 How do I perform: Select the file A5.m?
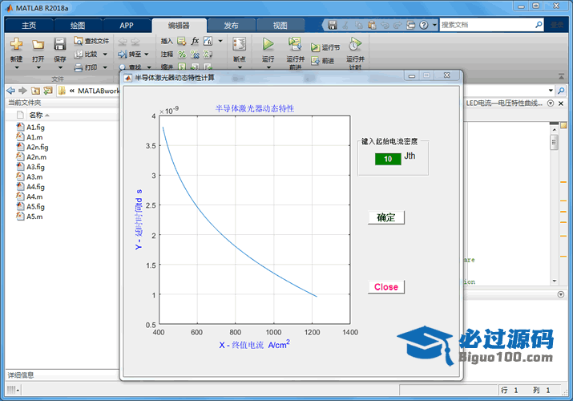pyautogui.click(x=34, y=216)
